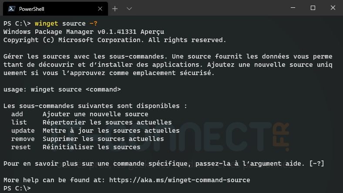Click the 'list' subcommand text
This screenshot has height=193, width=343.
point(19,122)
